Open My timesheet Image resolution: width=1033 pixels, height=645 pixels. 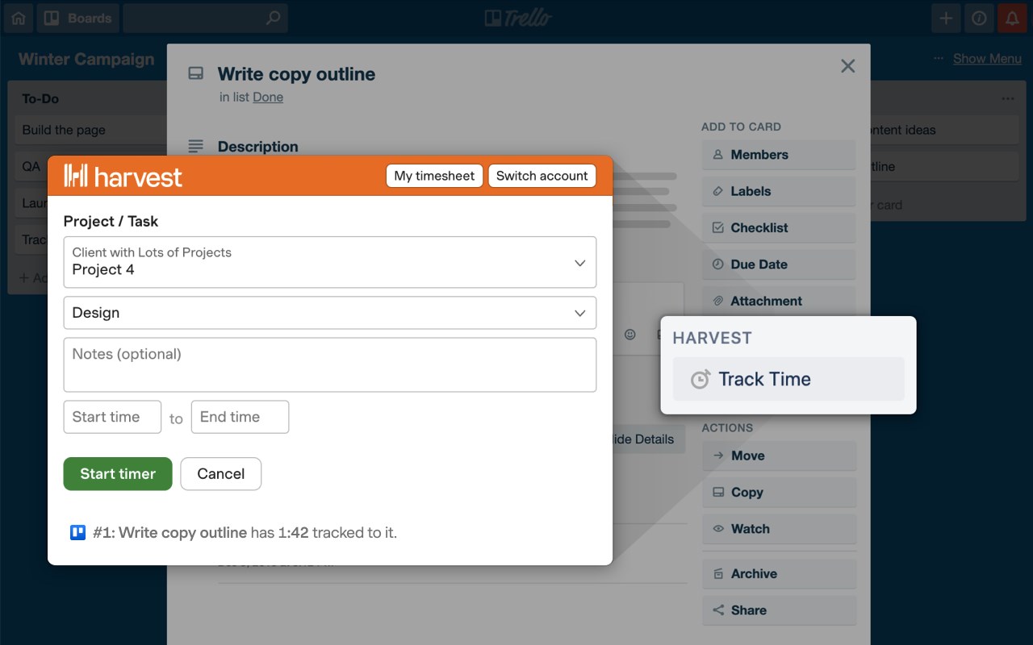click(434, 176)
